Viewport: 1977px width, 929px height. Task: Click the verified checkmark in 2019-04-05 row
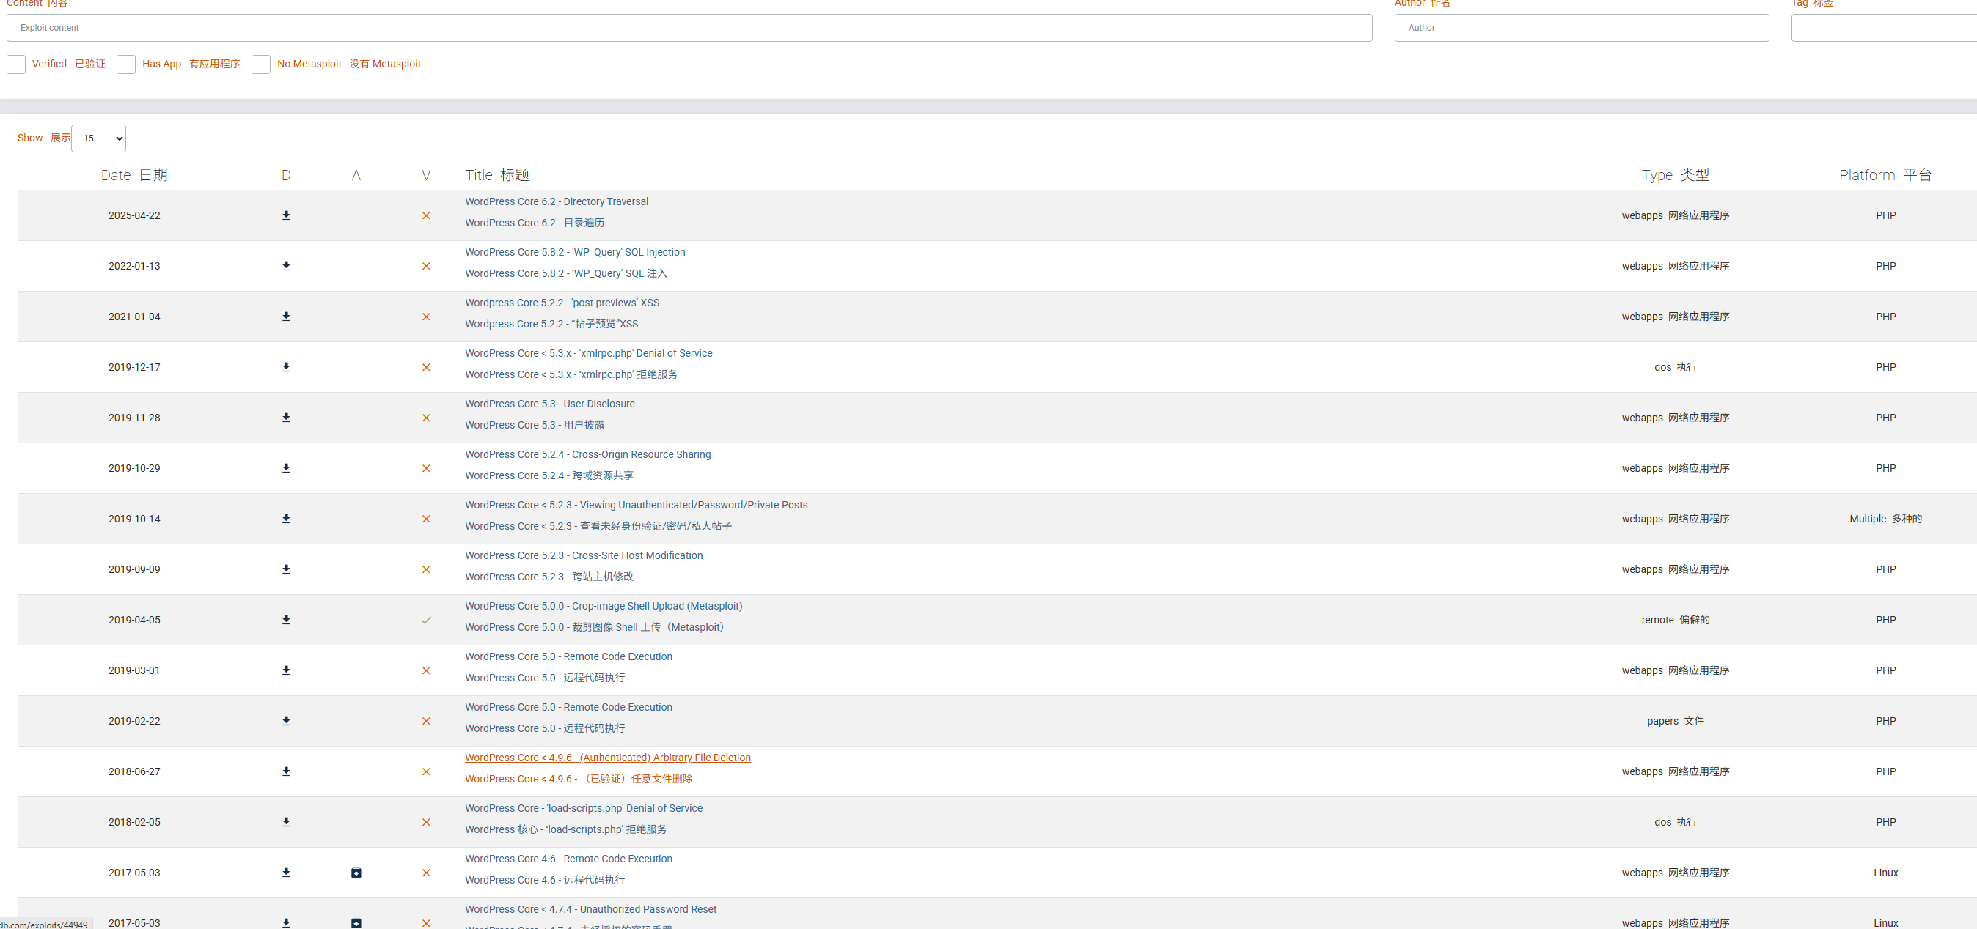tap(426, 620)
